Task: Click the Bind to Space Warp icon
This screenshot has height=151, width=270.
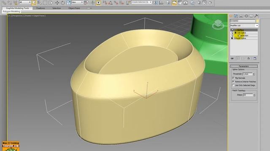Action: click(16, 3)
